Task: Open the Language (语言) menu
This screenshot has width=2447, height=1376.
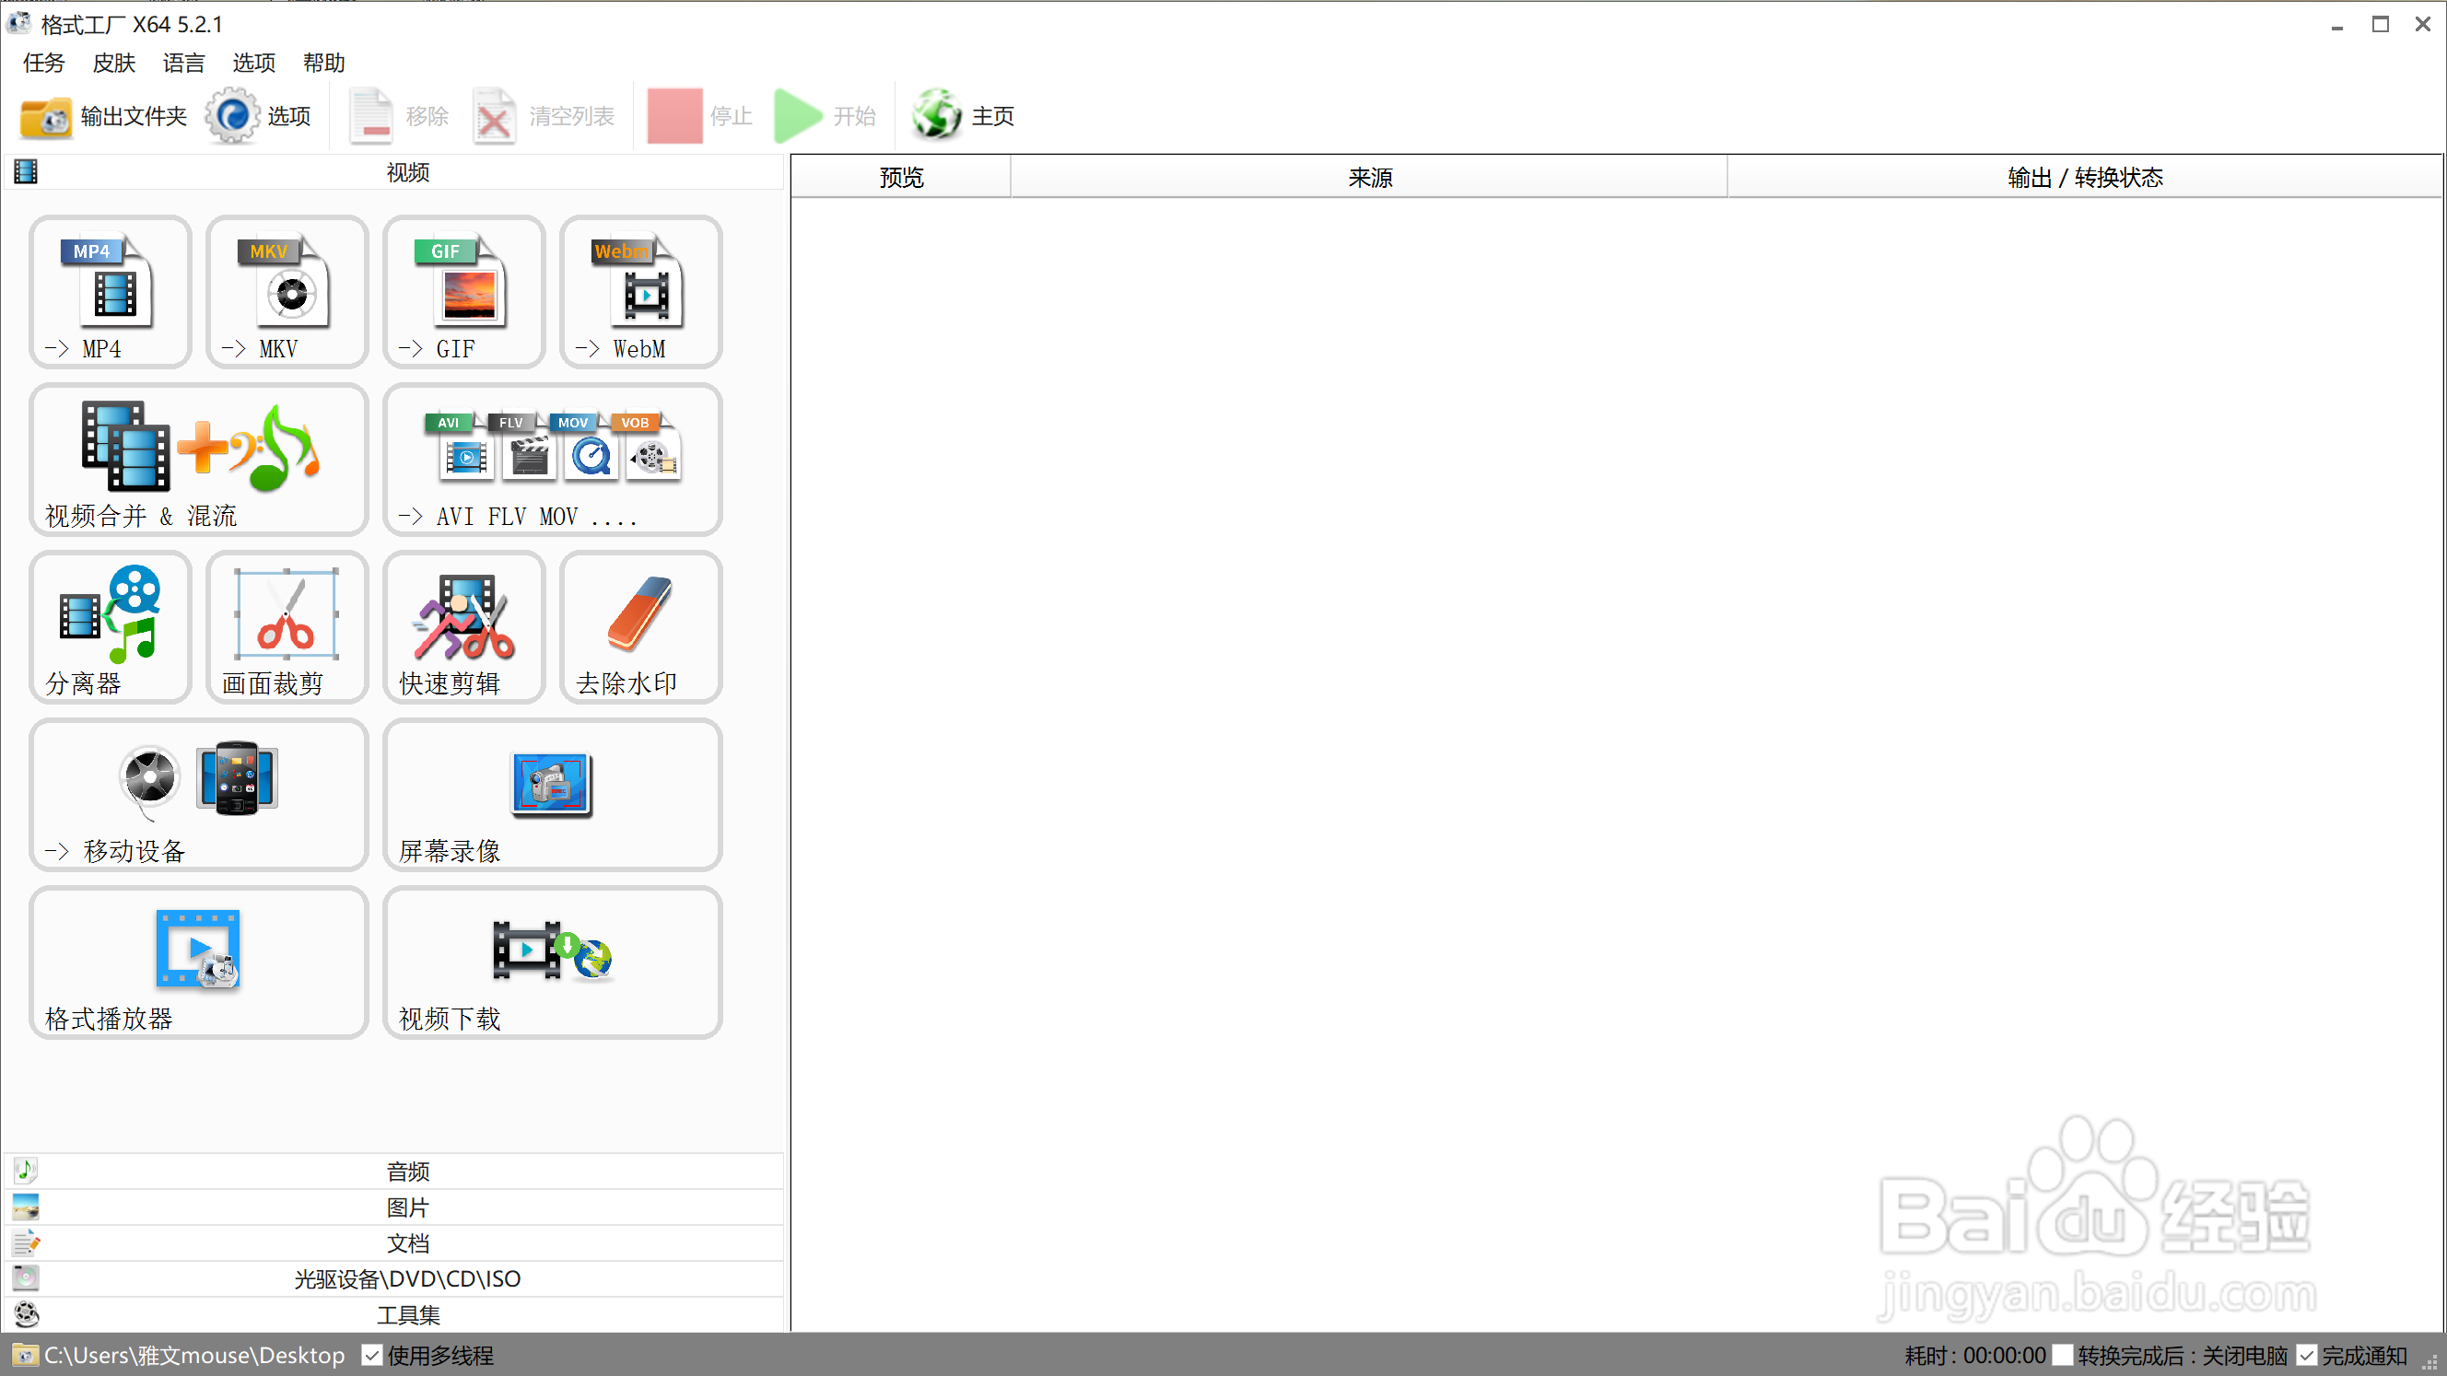Action: pyautogui.click(x=183, y=63)
